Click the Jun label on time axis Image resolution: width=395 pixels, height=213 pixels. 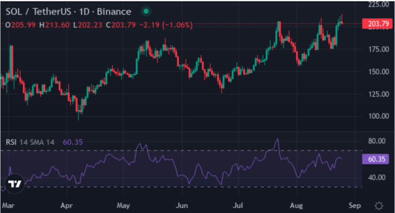coord(183,204)
